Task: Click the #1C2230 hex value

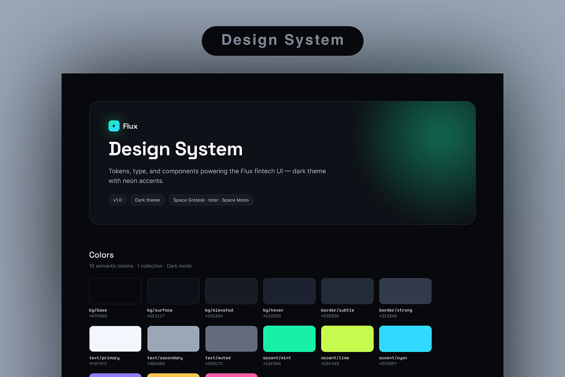Action: (272, 316)
